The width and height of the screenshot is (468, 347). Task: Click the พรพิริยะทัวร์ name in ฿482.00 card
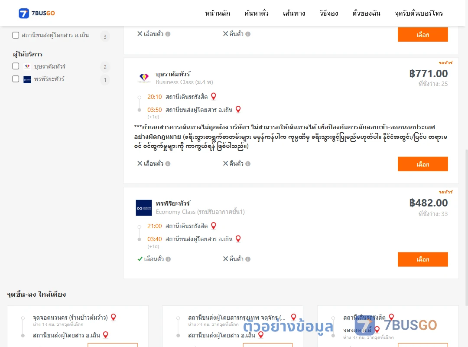coord(173,203)
